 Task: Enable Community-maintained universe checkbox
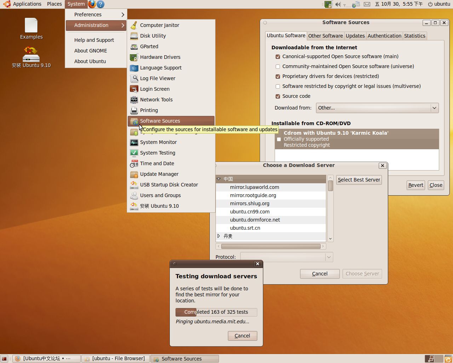[278, 67]
